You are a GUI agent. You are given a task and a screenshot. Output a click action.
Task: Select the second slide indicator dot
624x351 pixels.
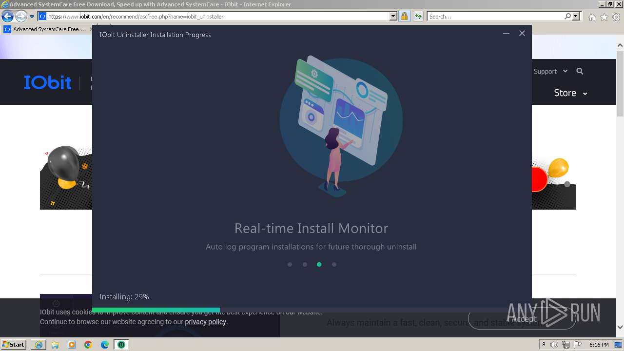point(305,265)
